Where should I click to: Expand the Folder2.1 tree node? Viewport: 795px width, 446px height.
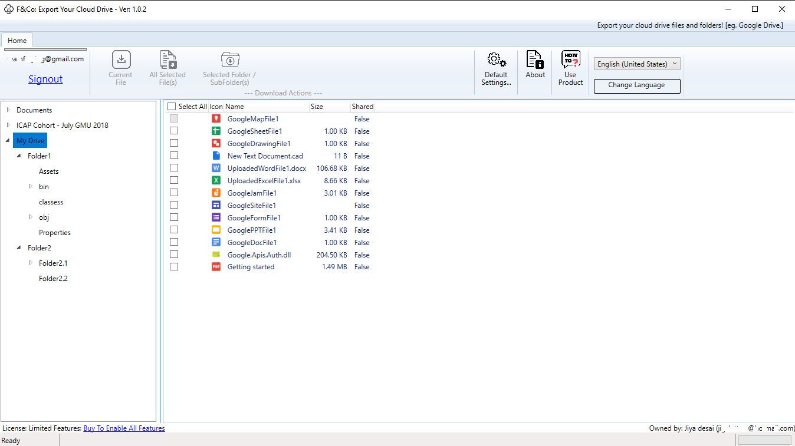pyautogui.click(x=31, y=263)
